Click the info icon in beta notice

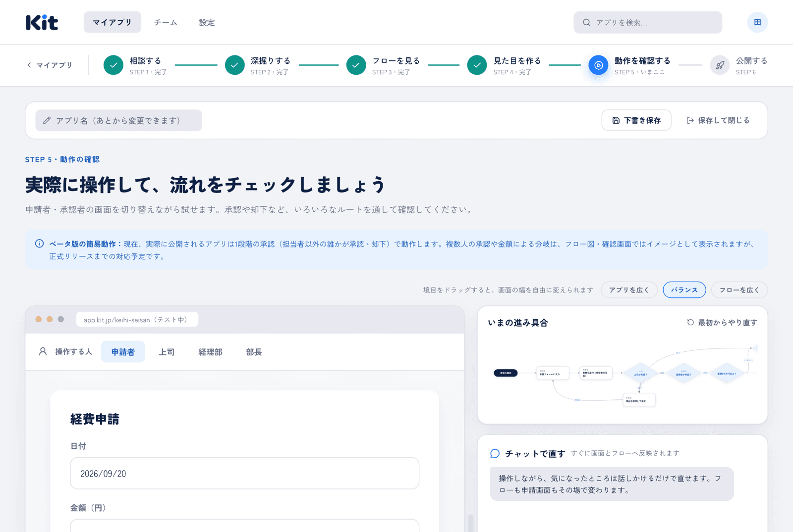[39, 243]
